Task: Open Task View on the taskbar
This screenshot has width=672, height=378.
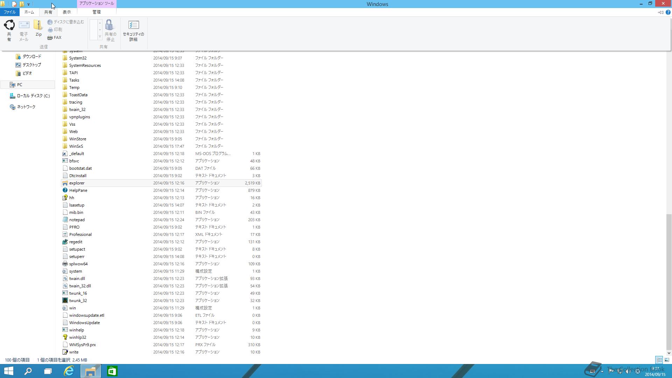Action: point(48,371)
